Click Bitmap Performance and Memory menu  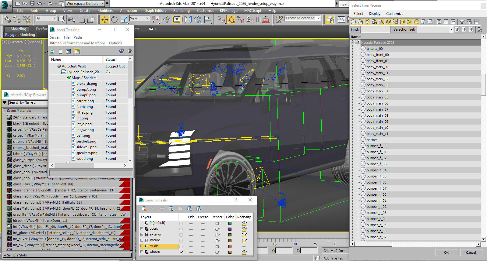[x=77, y=43]
